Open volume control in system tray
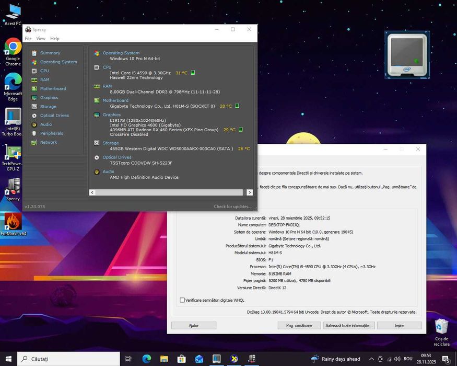The image size is (457, 366). click(397, 359)
